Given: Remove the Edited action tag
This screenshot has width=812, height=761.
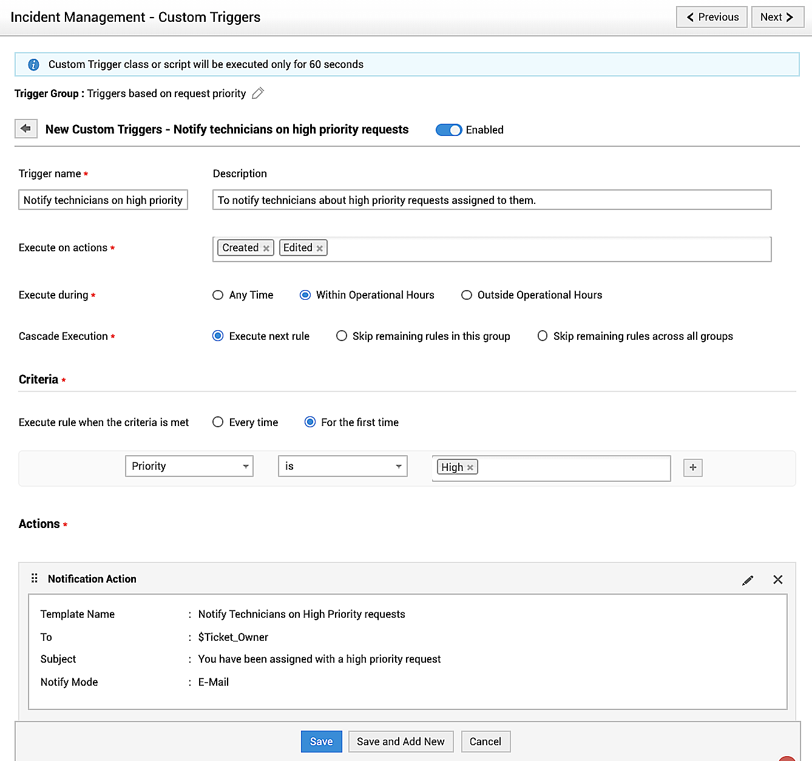Looking at the screenshot, I should tap(319, 248).
